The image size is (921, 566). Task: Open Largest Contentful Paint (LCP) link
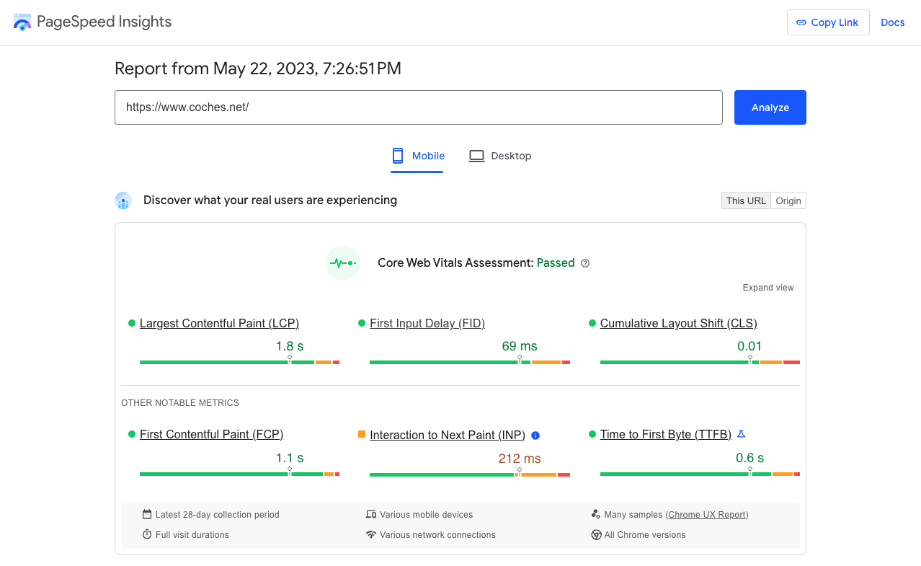[x=219, y=323]
